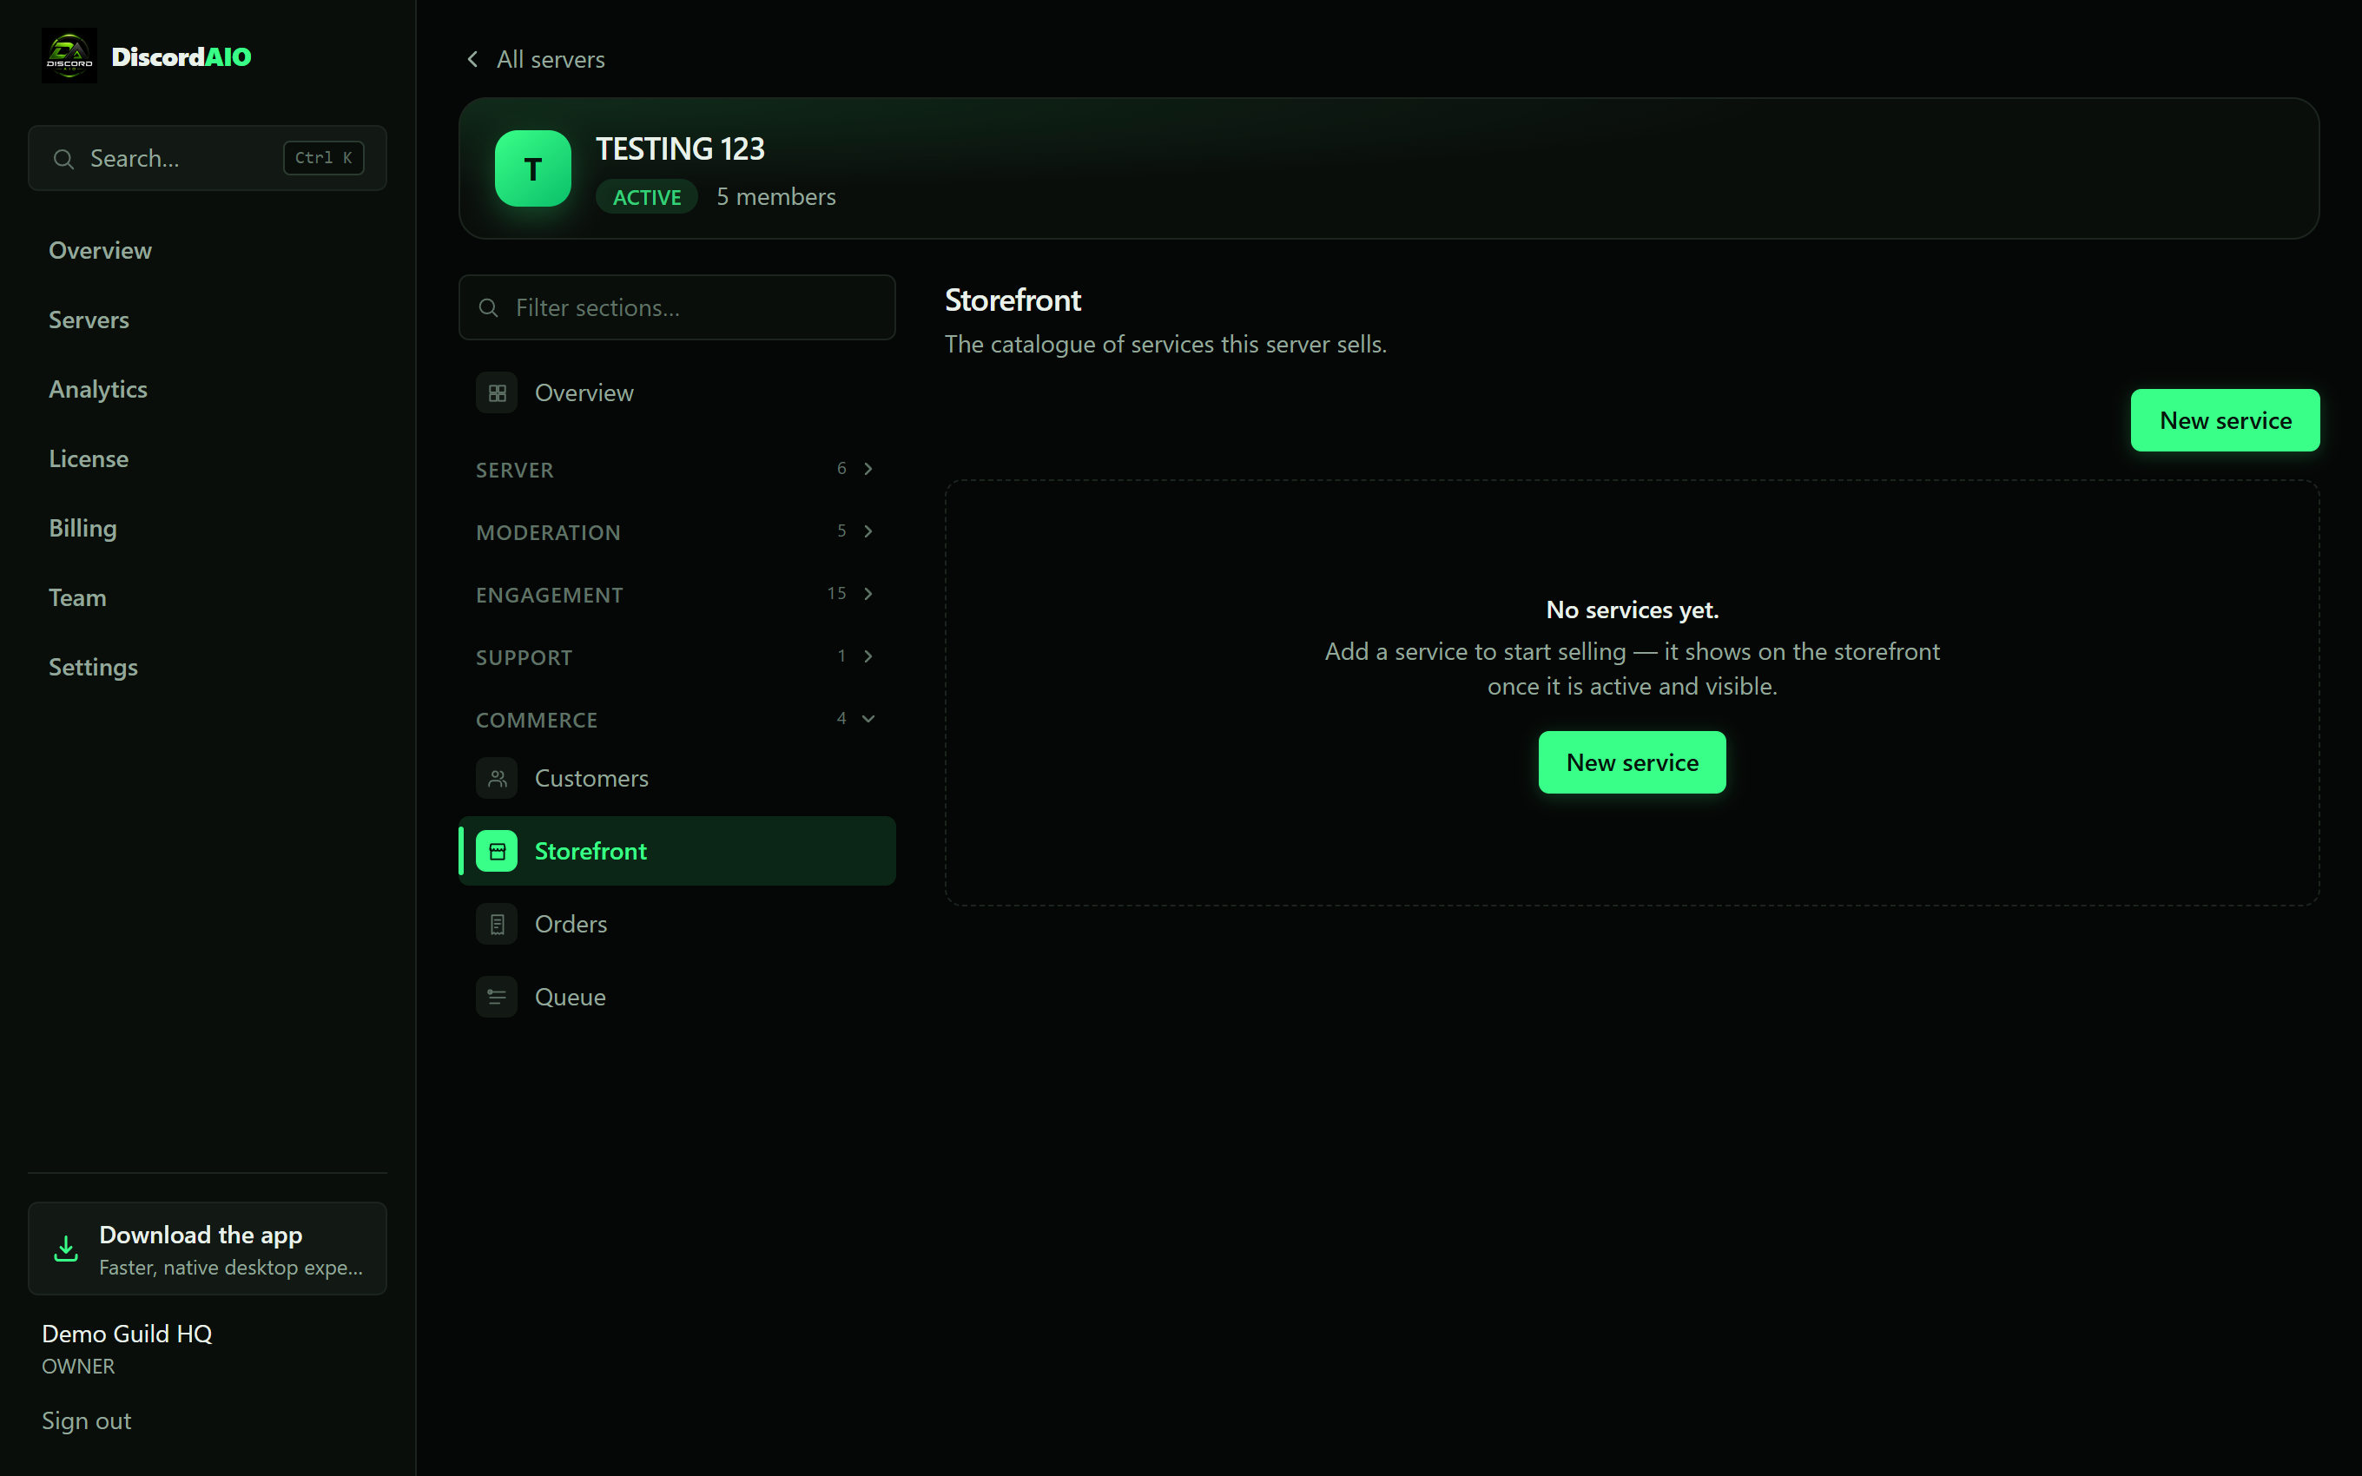The image size is (2362, 1476).
Task: Click the ACTIVE status badge
Action: tap(646, 197)
